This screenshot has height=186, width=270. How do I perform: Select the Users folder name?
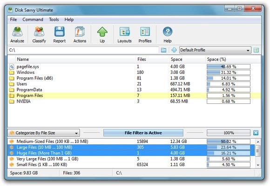pos(22,84)
